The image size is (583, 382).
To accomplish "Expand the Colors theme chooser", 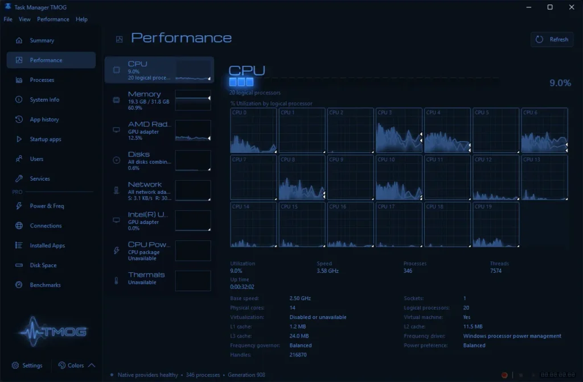I will [x=77, y=366].
